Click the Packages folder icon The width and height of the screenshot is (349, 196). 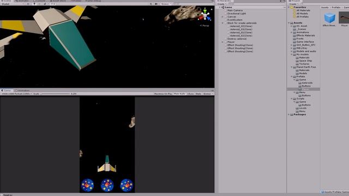pyautogui.click(x=292, y=114)
